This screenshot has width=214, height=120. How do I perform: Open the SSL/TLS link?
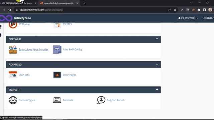point(67,24)
